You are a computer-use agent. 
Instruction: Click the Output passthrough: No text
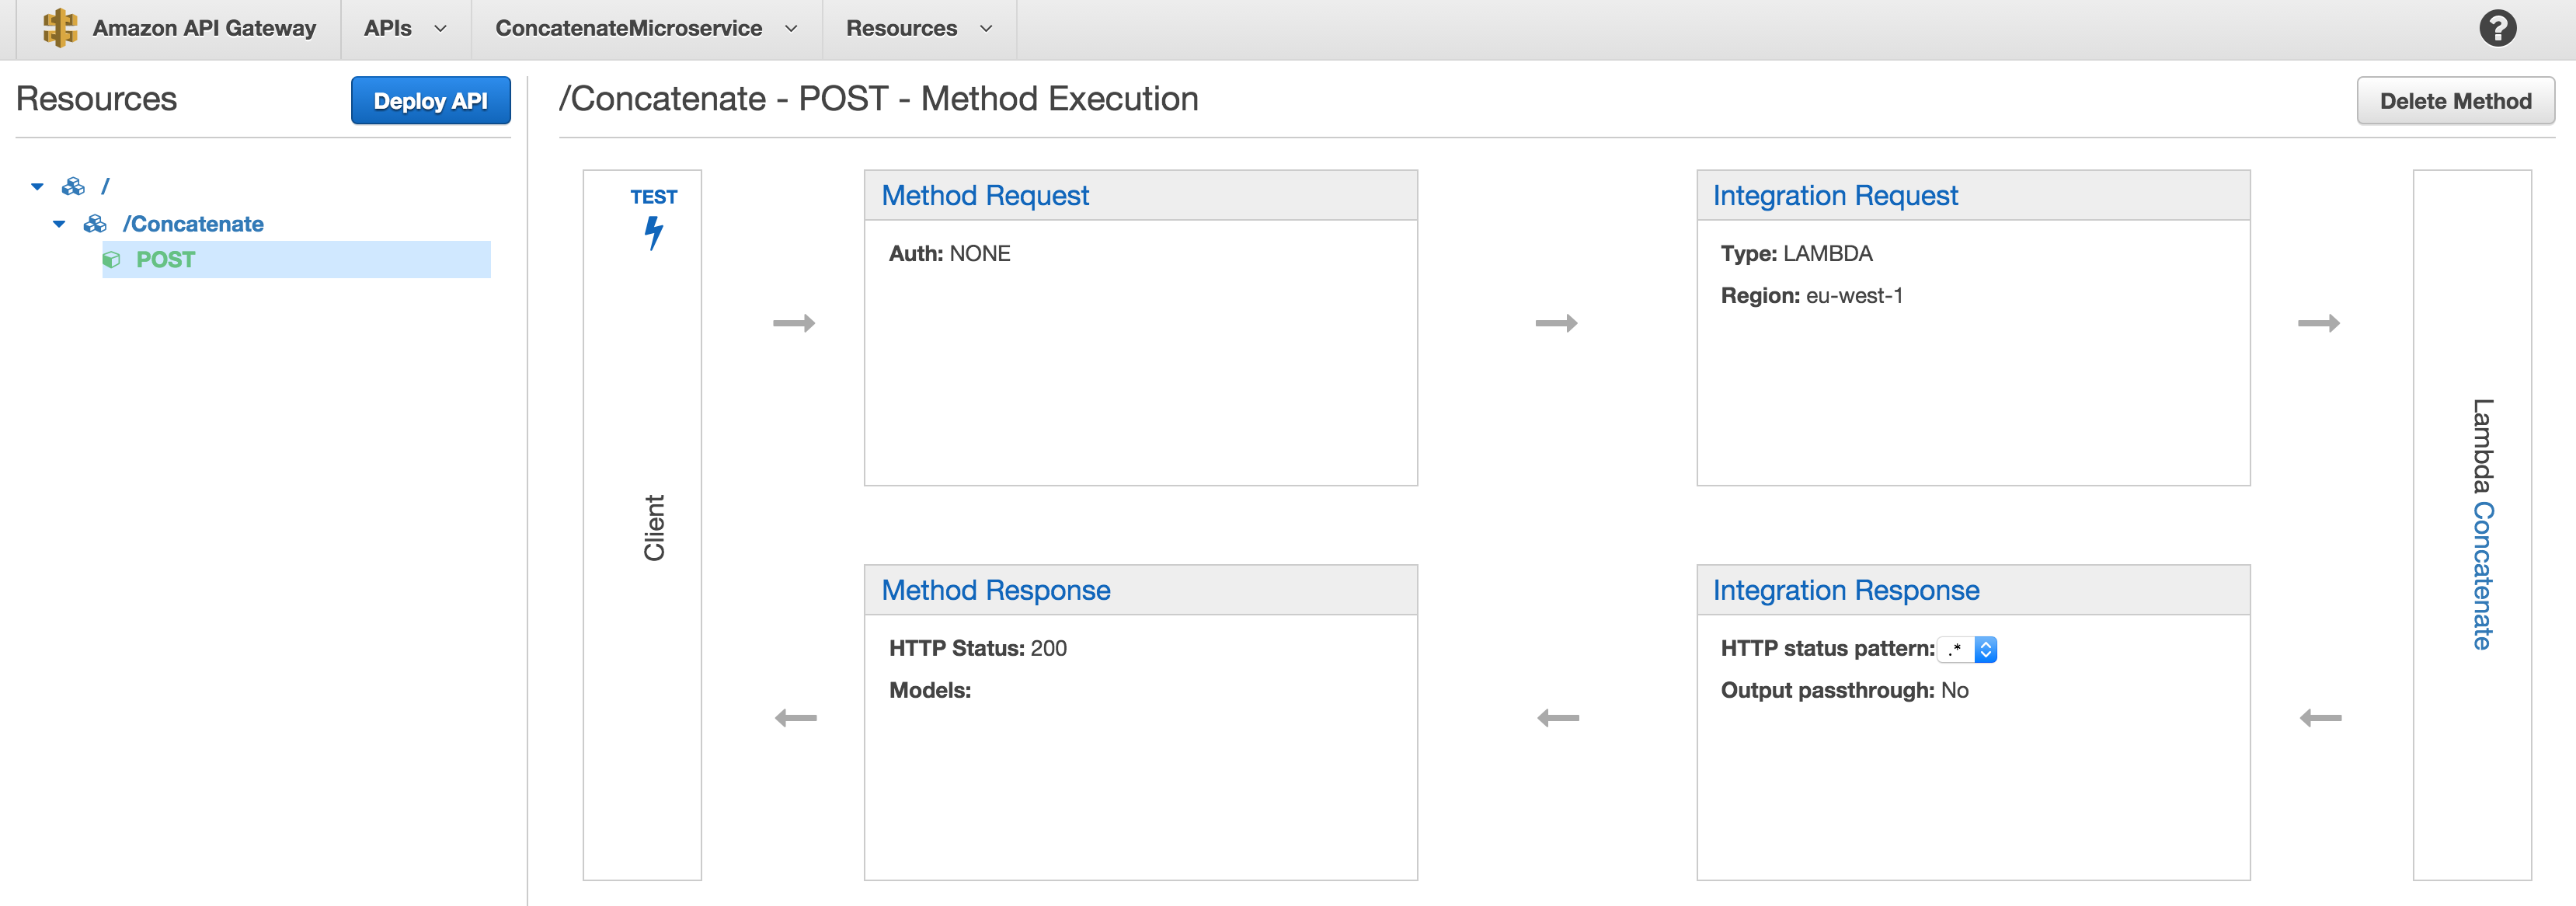click(1844, 691)
